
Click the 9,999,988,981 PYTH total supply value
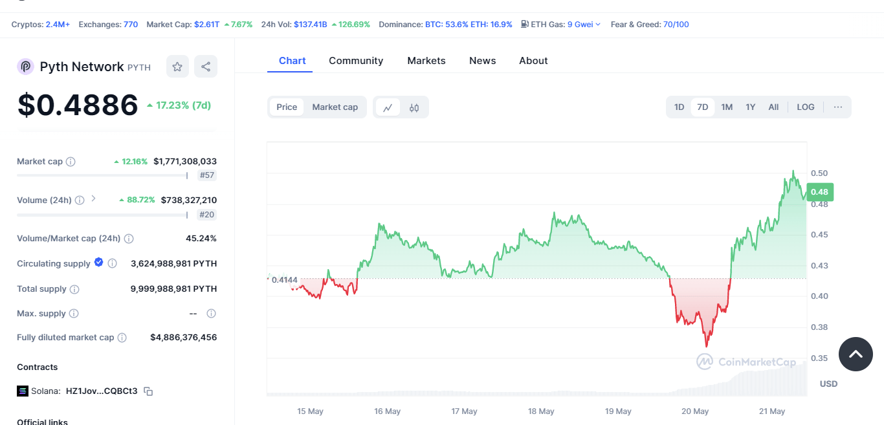coord(173,289)
